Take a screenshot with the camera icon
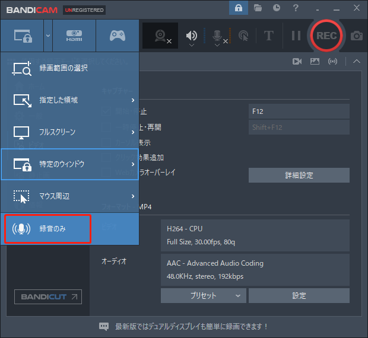368x338 pixels. 357,36
